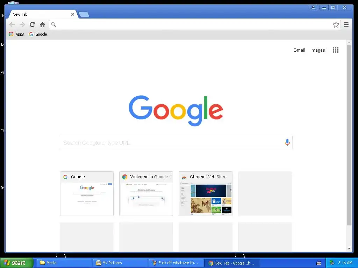The image size is (358, 268).
Task: Start voice search with the microphone icon
Action: pos(287,142)
